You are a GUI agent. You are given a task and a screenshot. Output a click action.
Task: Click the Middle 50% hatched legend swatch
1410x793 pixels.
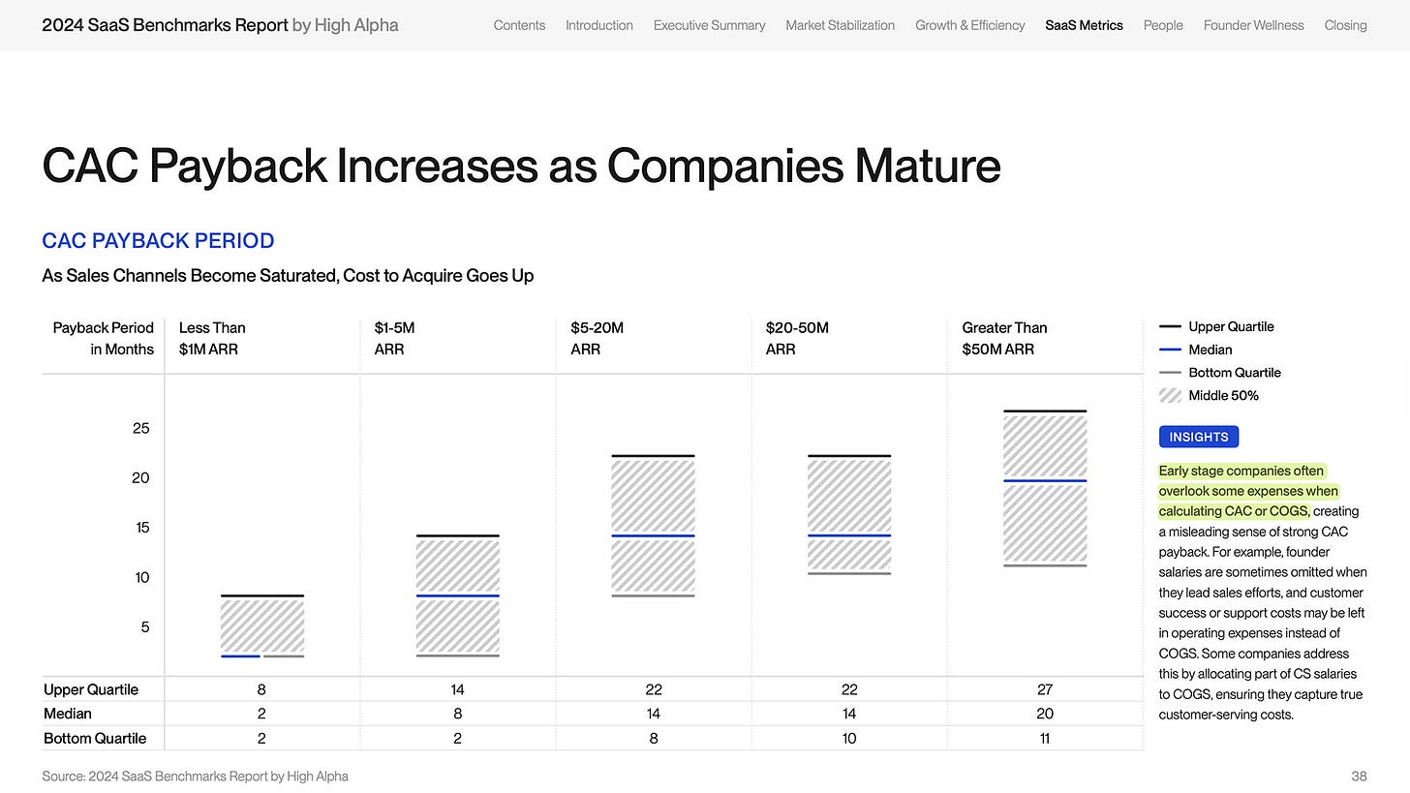click(x=1169, y=395)
